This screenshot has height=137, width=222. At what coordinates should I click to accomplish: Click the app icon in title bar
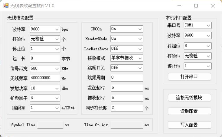(x=6, y=6)
